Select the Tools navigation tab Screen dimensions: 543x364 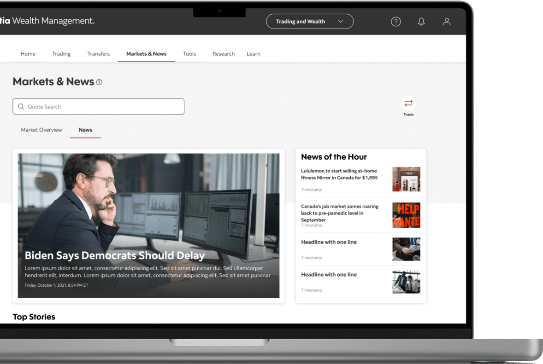tap(189, 54)
